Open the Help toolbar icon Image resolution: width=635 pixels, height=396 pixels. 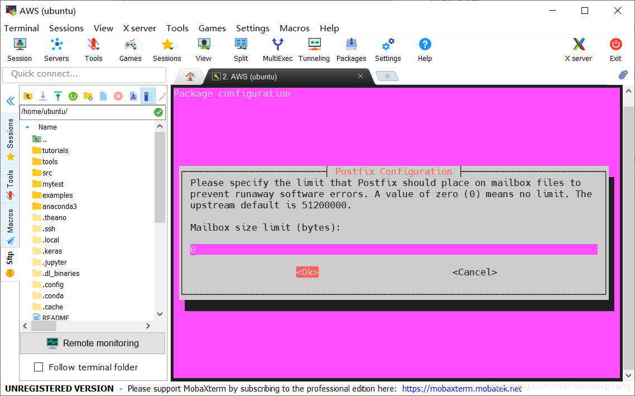click(425, 50)
